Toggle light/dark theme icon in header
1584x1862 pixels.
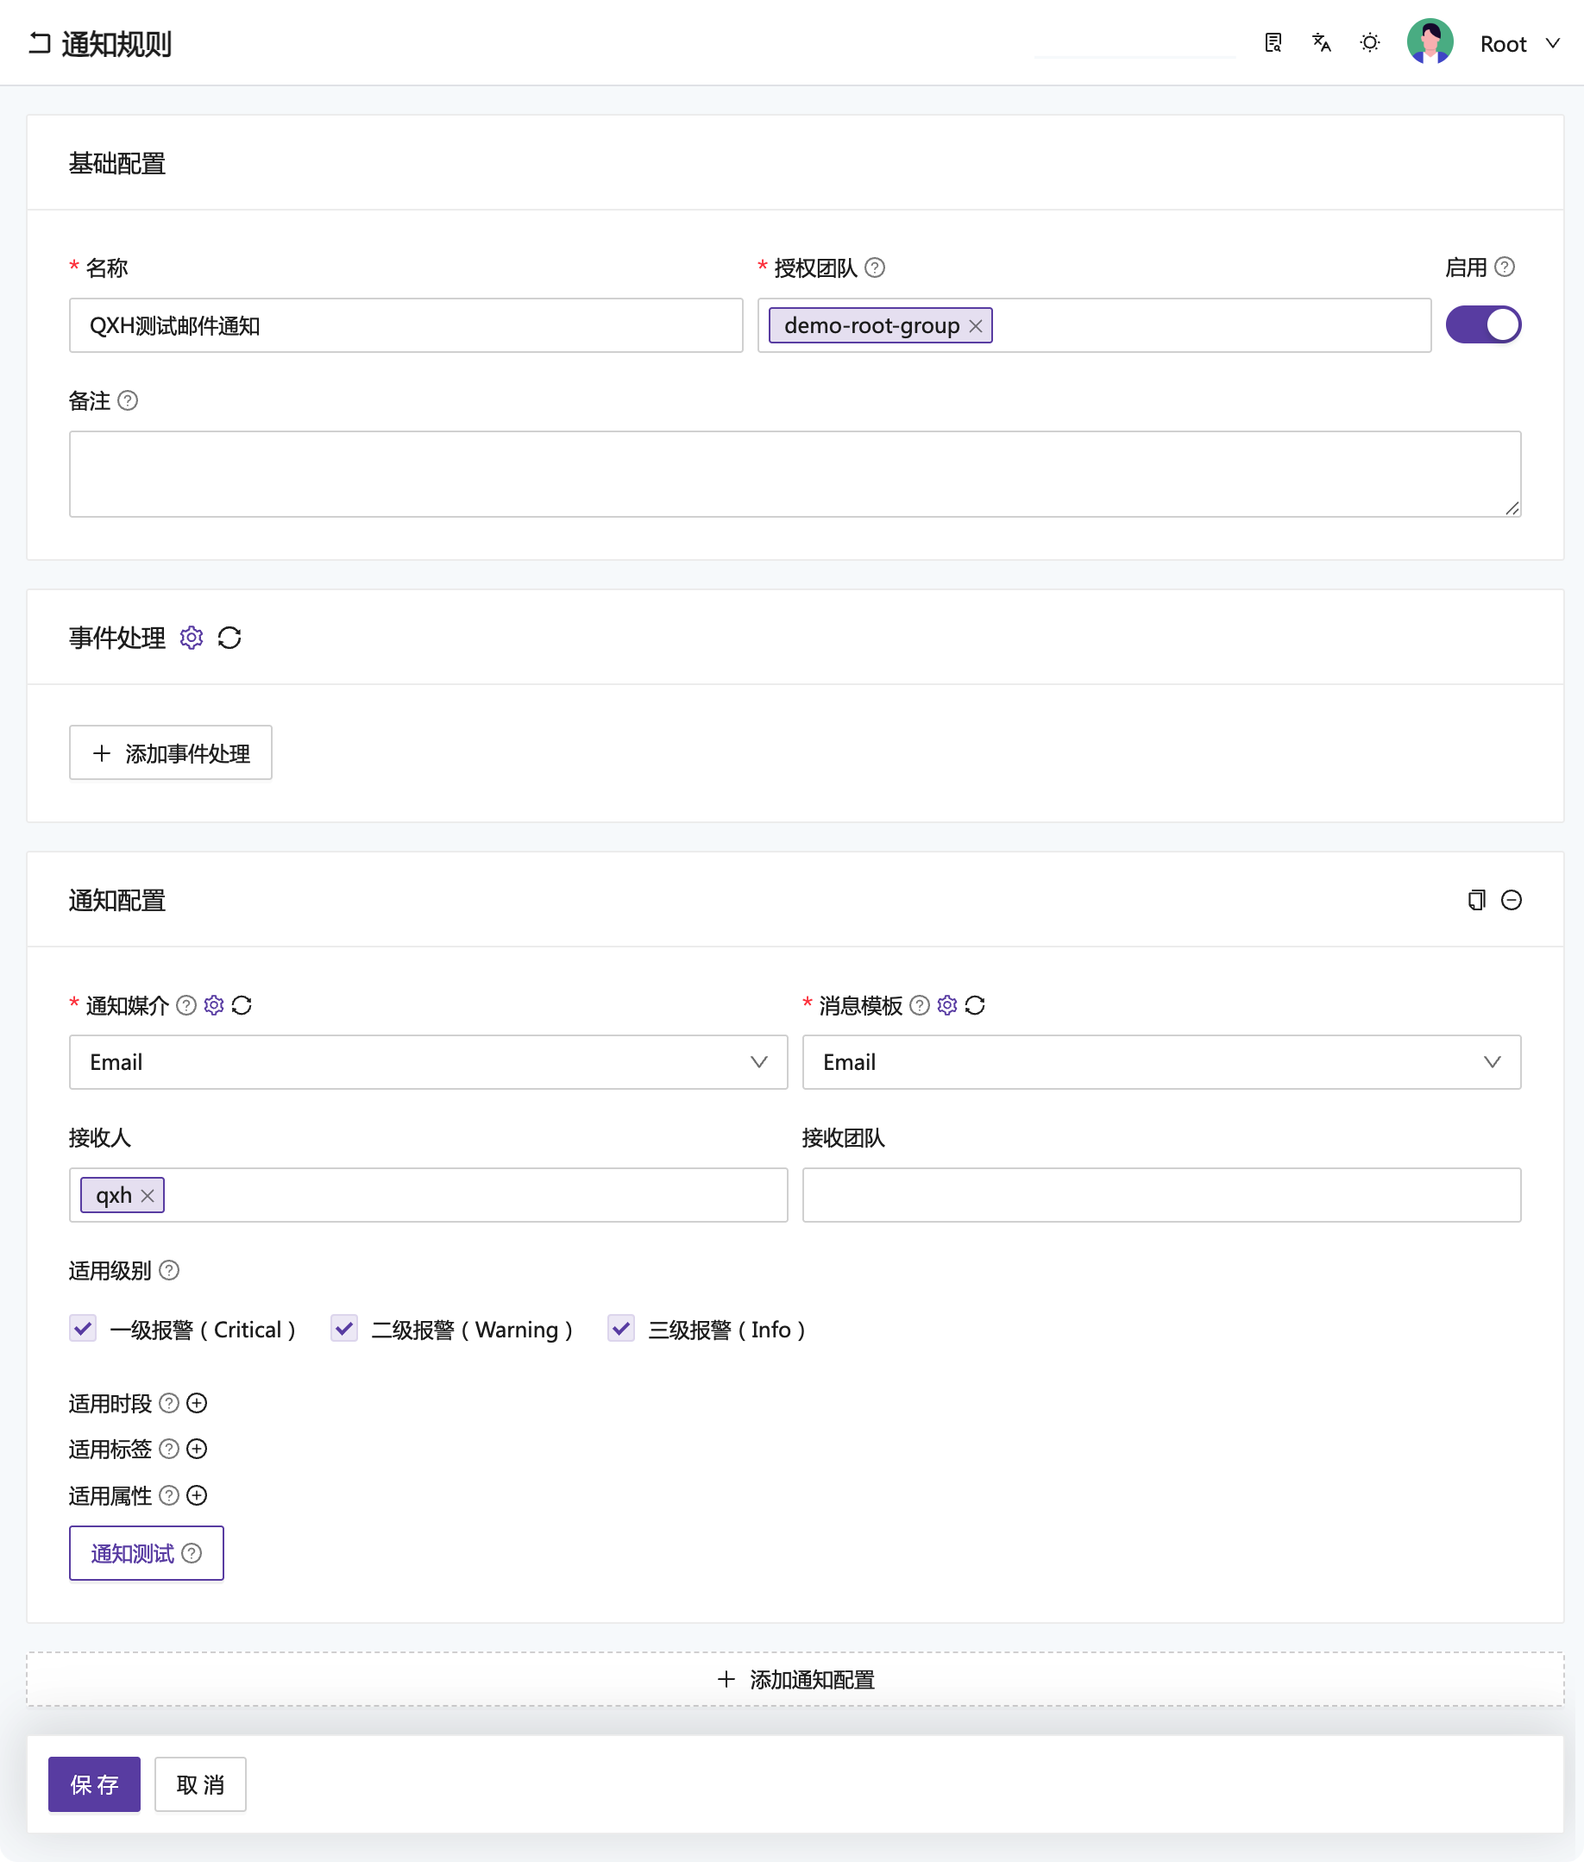pyautogui.click(x=1369, y=42)
